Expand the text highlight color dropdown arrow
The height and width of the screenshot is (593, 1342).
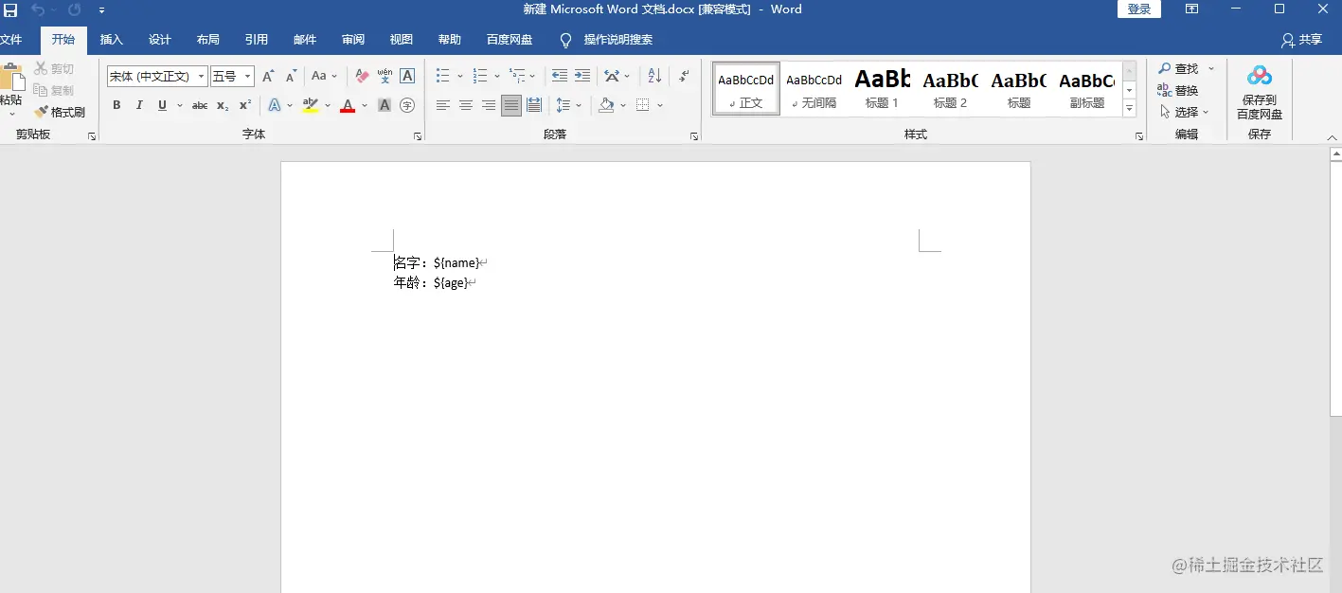pos(328,105)
